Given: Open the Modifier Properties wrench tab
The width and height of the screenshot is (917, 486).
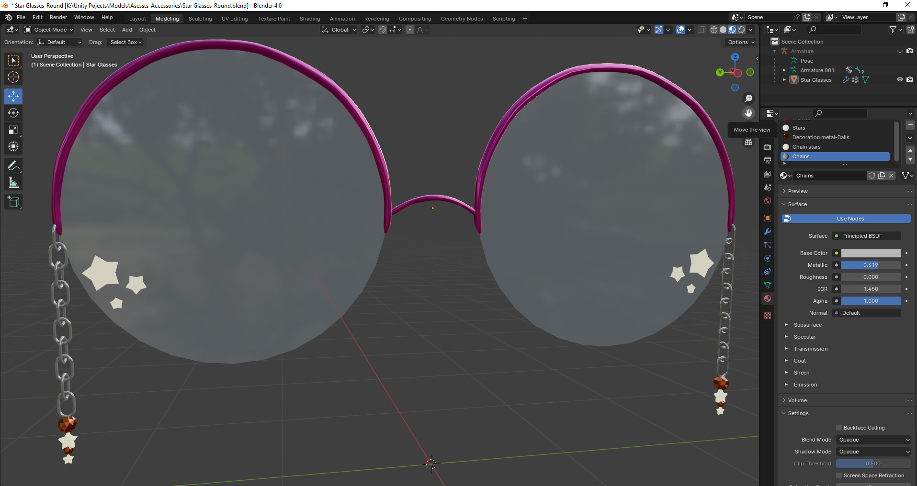Looking at the screenshot, I should coord(767,232).
